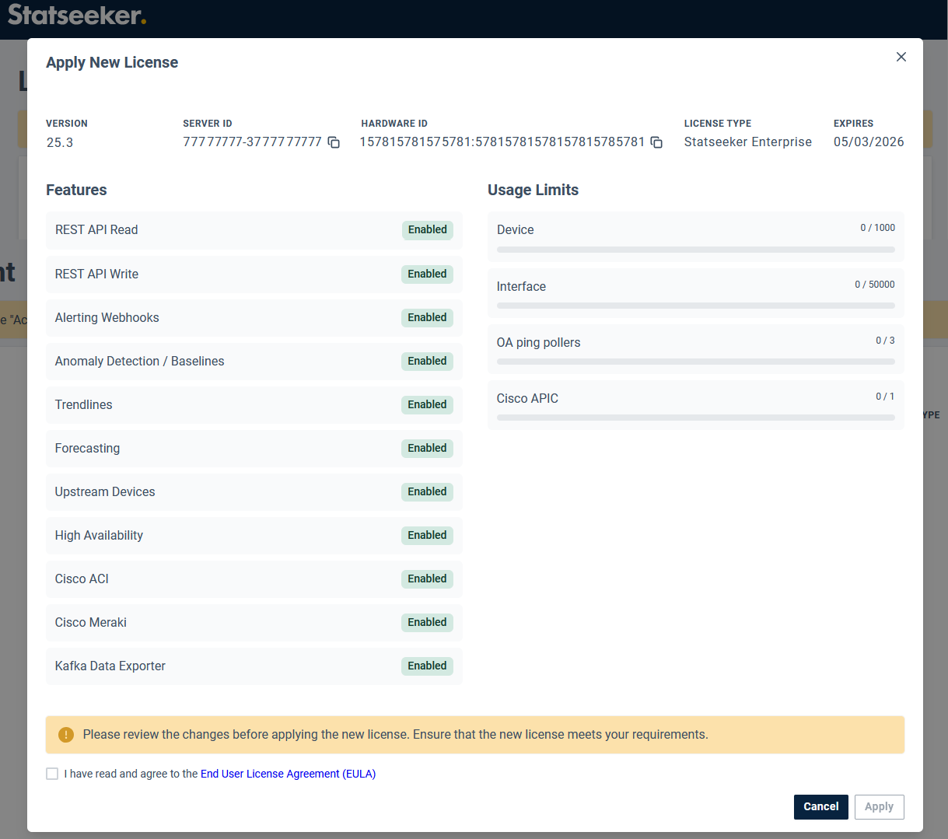
Task: Open the End User License Agreement link
Action: click(288, 774)
